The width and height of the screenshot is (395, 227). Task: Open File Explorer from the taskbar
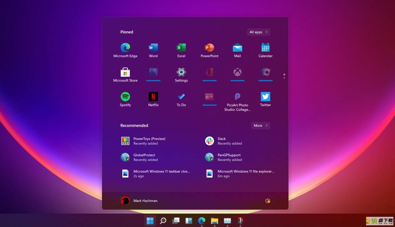pyautogui.click(x=215, y=220)
